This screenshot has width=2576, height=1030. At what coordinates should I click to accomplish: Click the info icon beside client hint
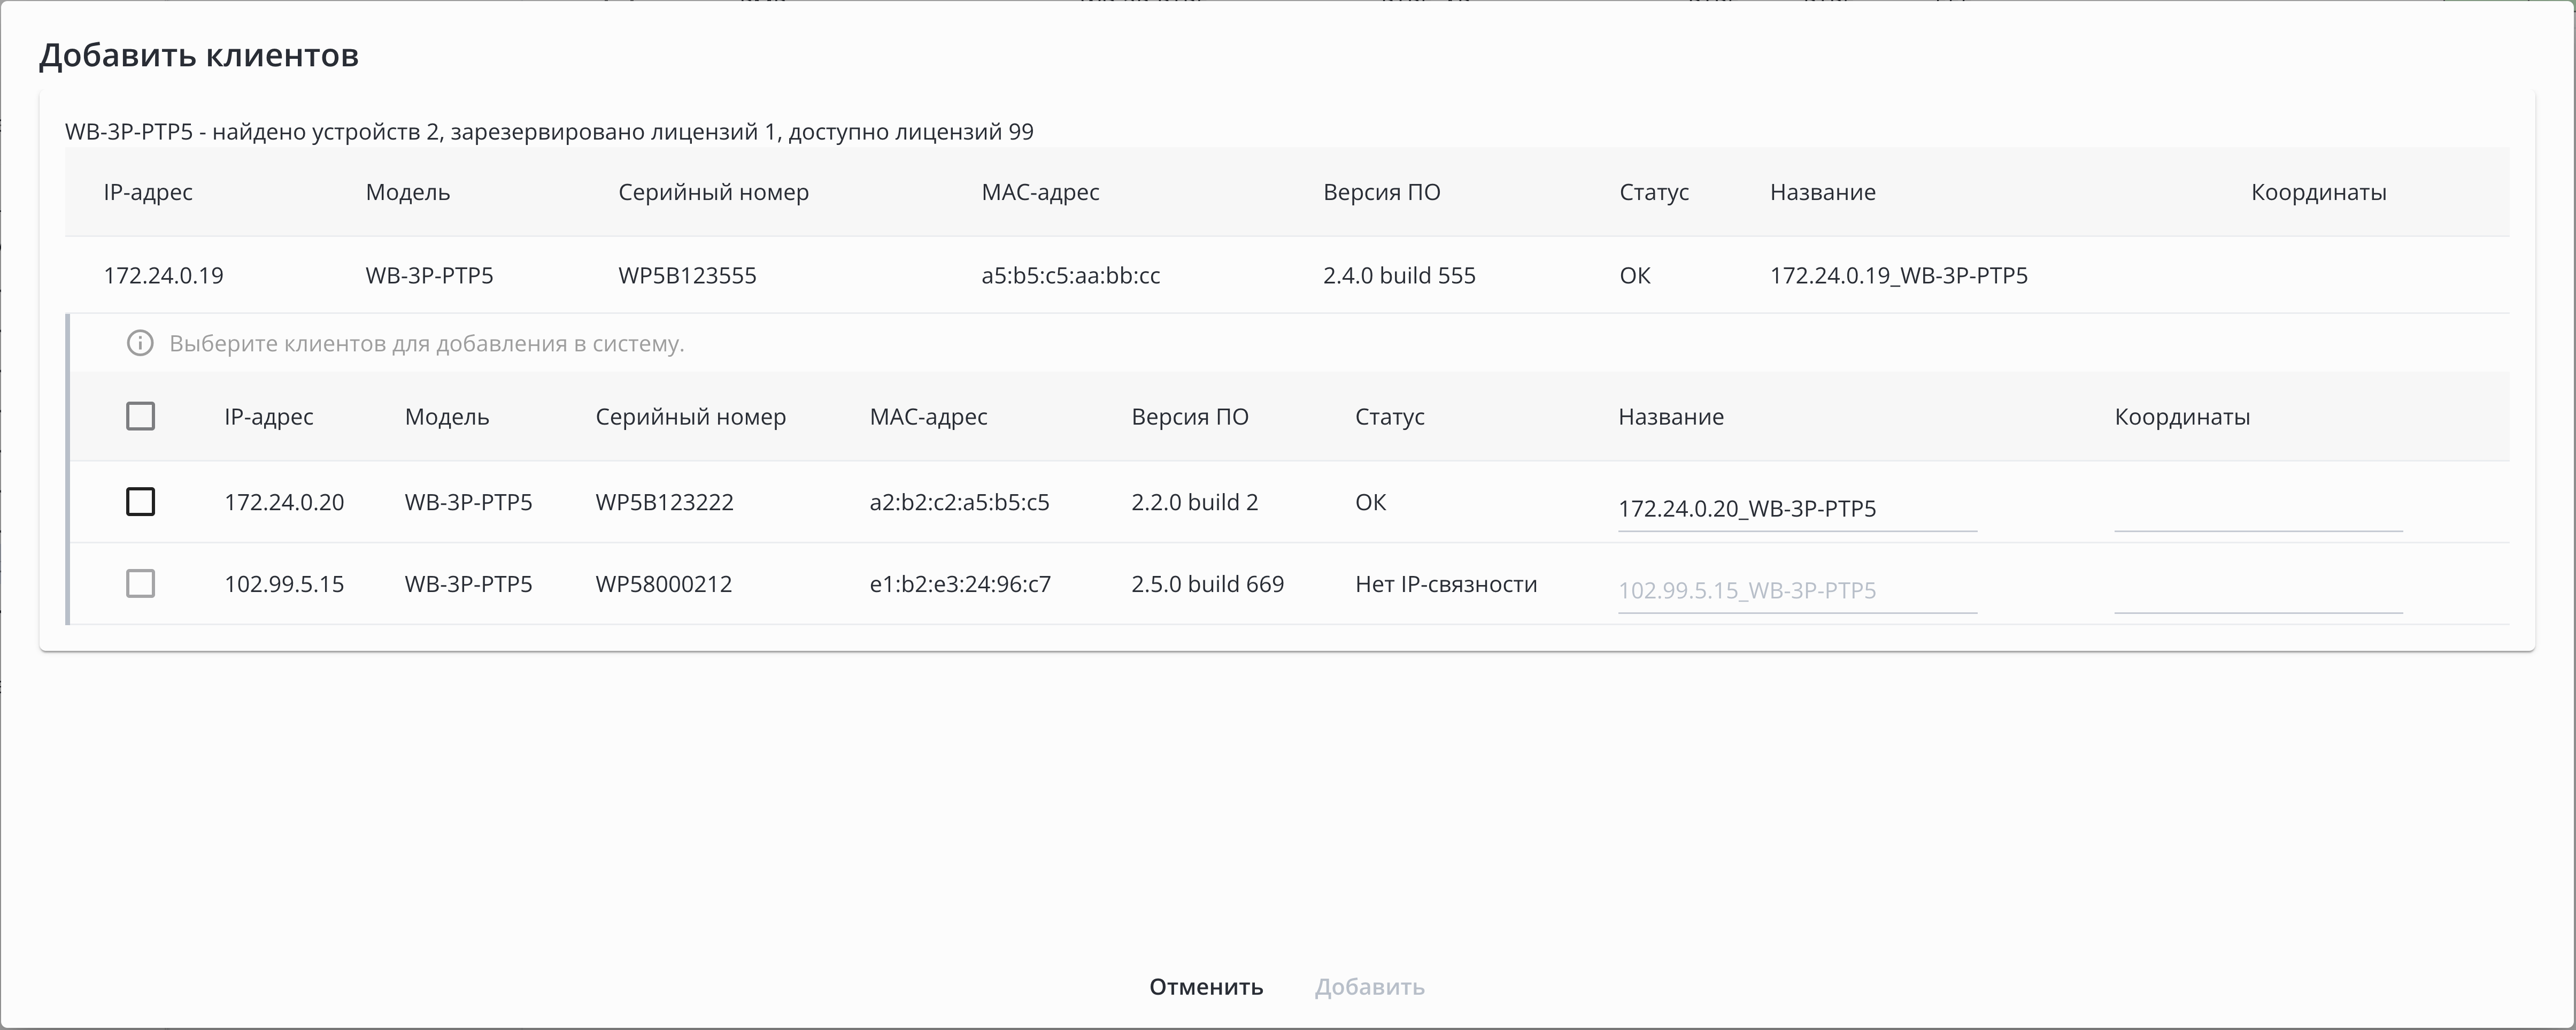140,344
